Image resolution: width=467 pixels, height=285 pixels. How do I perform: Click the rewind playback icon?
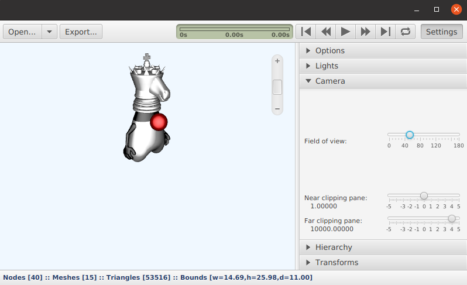pyautogui.click(x=326, y=32)
